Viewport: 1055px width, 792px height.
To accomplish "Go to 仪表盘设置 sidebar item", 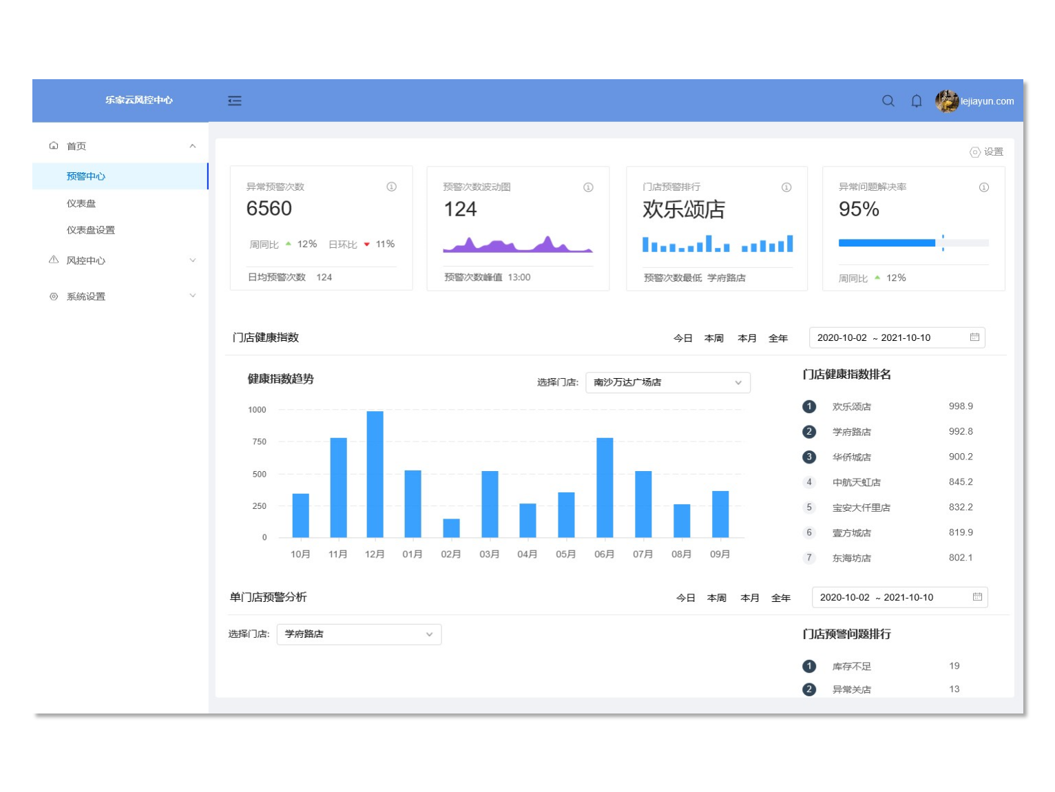I will (x=91, y=230).
